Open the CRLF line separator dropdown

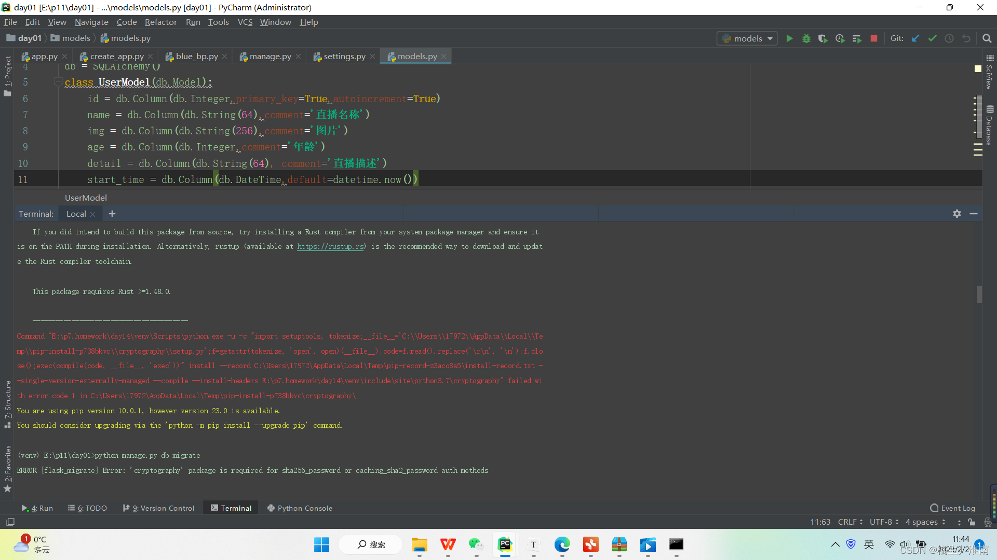(850, 522)
